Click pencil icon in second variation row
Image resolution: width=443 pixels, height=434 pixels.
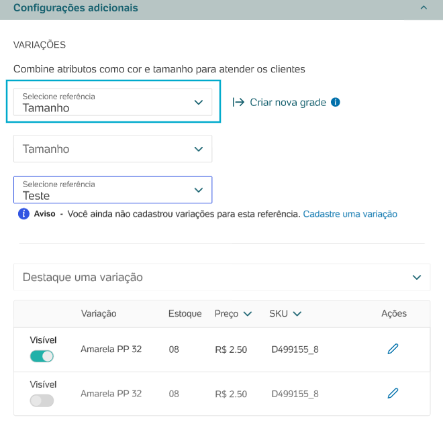click(393, 393)
